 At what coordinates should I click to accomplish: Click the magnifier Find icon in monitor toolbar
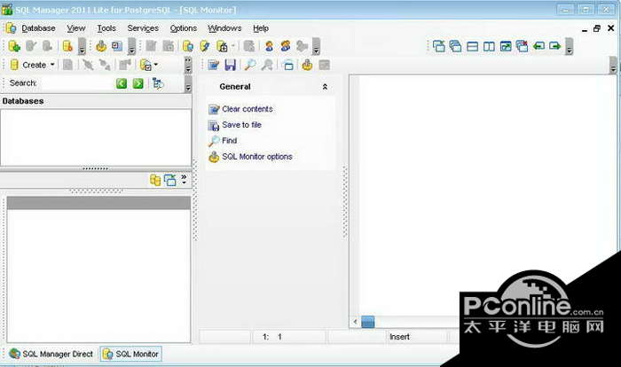coord(249,65)
